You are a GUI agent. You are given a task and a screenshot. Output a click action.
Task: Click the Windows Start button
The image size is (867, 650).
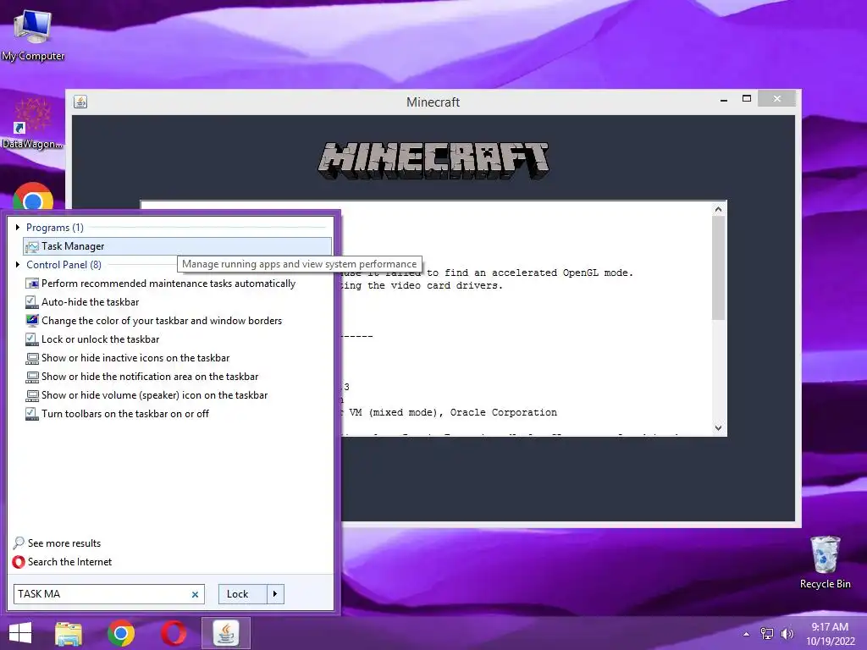tap(20, 633)
